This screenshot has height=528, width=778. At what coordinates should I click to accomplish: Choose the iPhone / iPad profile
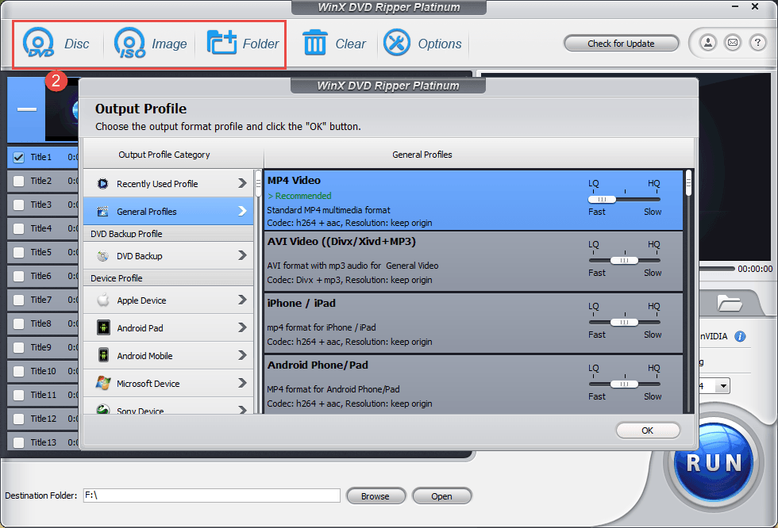[x=473, y=323]
